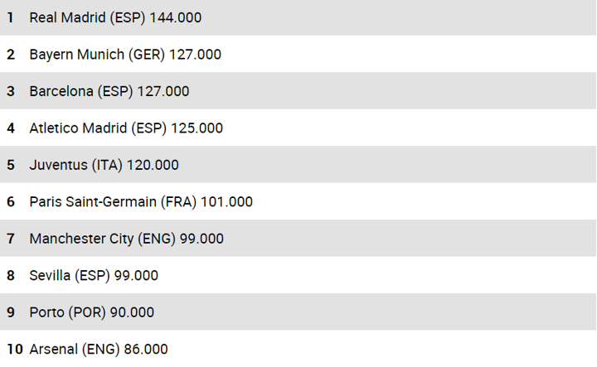Click the Real Madrid (ESP) 144.000 row

coord(115,17)
